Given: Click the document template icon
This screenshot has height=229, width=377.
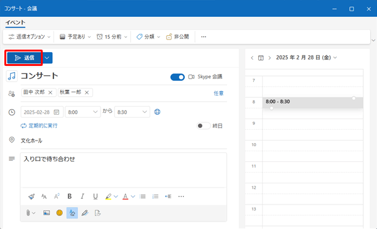Looking at the screenshot, I should coord(97,213).
